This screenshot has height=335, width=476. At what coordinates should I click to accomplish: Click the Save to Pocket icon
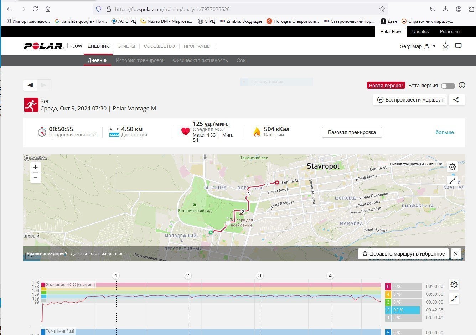point(433,9)
